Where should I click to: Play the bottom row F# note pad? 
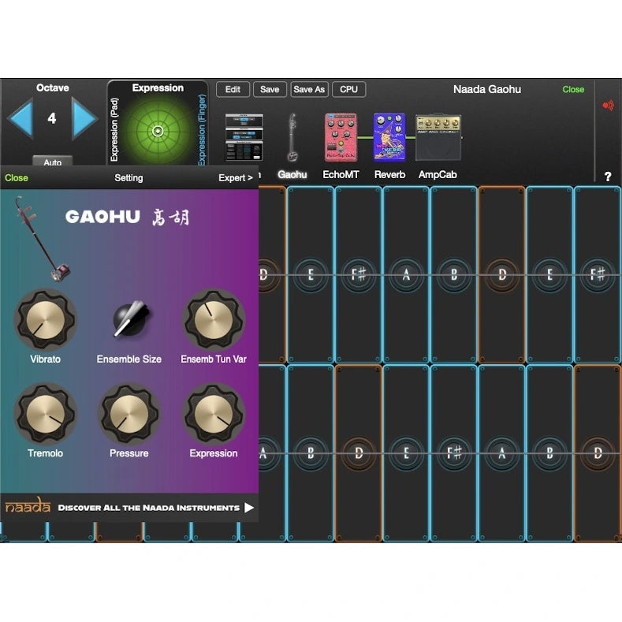454,453
